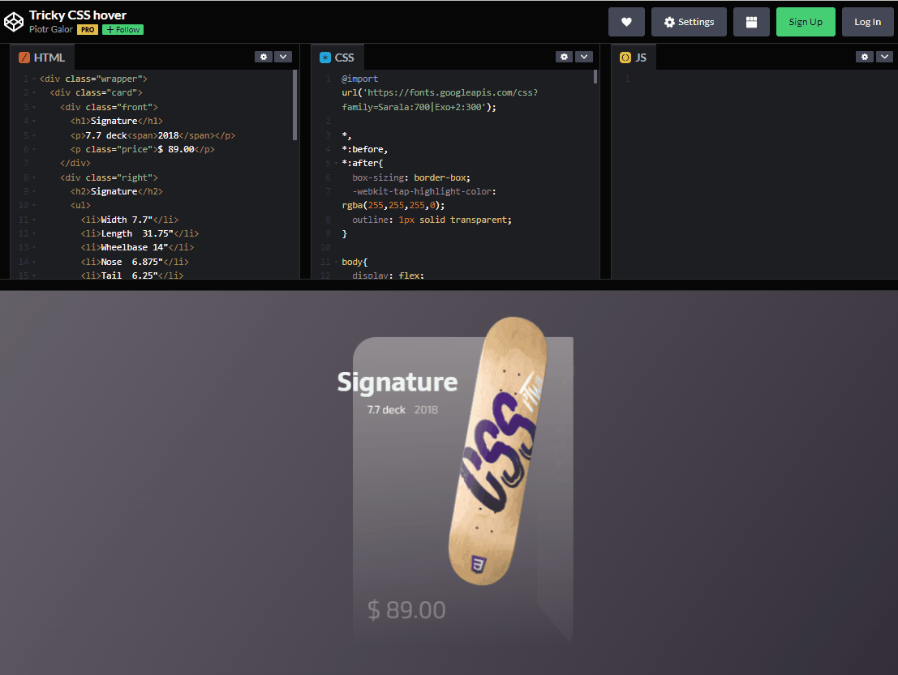The height and width of the screenshot is (675, 898).
Task: Click the Sign Up button
Action: pyautogui.click(x=806, y=22)
